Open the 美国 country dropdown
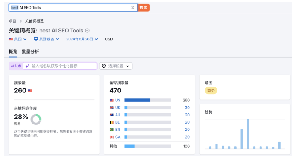Image resolution: width=295 pixels, height=156 pixels. pos(17,39)
